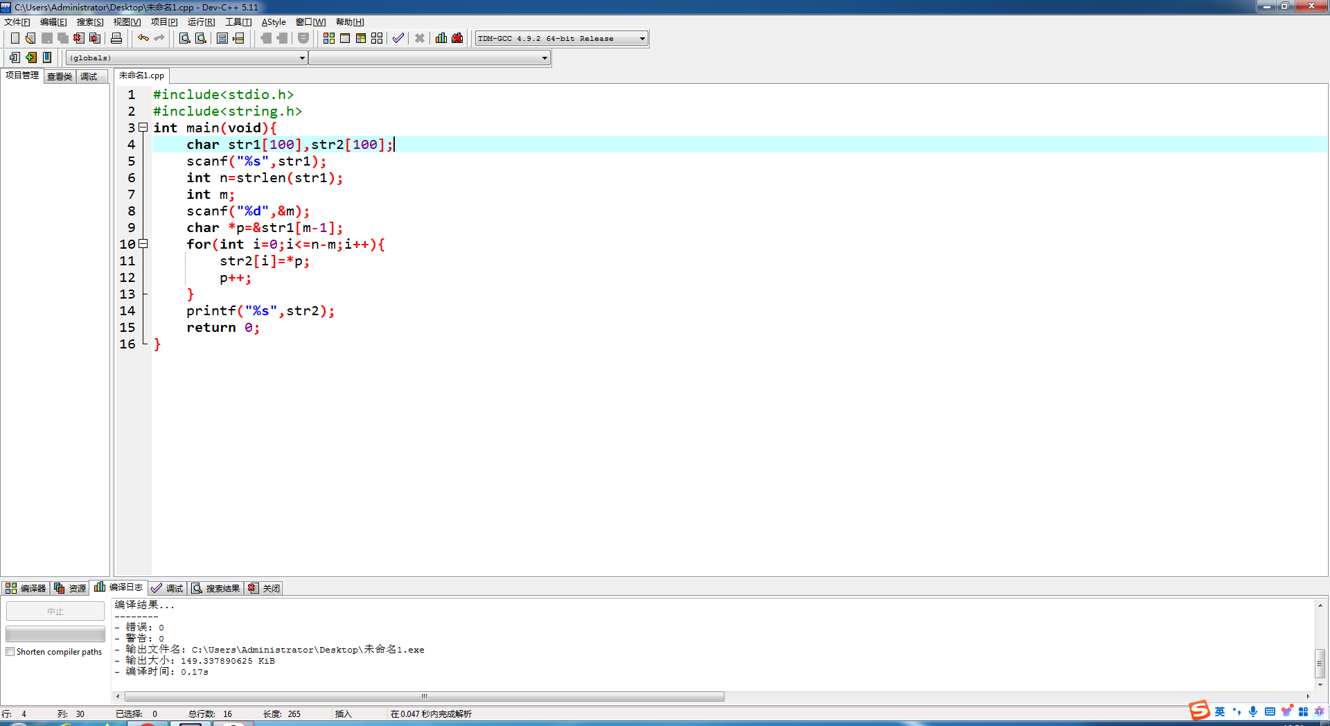
Task: Open the empty function list dropdown
Action: [x=429, y=58]
